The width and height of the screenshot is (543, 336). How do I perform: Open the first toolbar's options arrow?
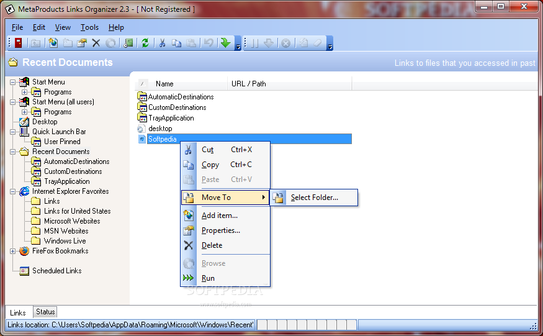pos(238,43)
